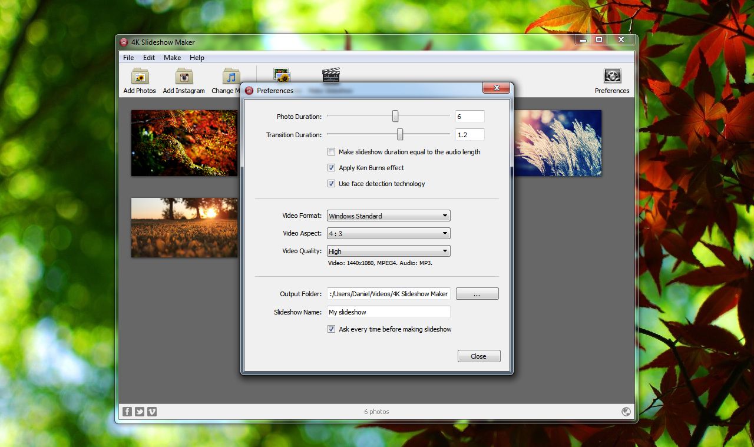Uncheck Ask every time before making slideshow
Screen dimensions: 754x447
tap(331, 329)
